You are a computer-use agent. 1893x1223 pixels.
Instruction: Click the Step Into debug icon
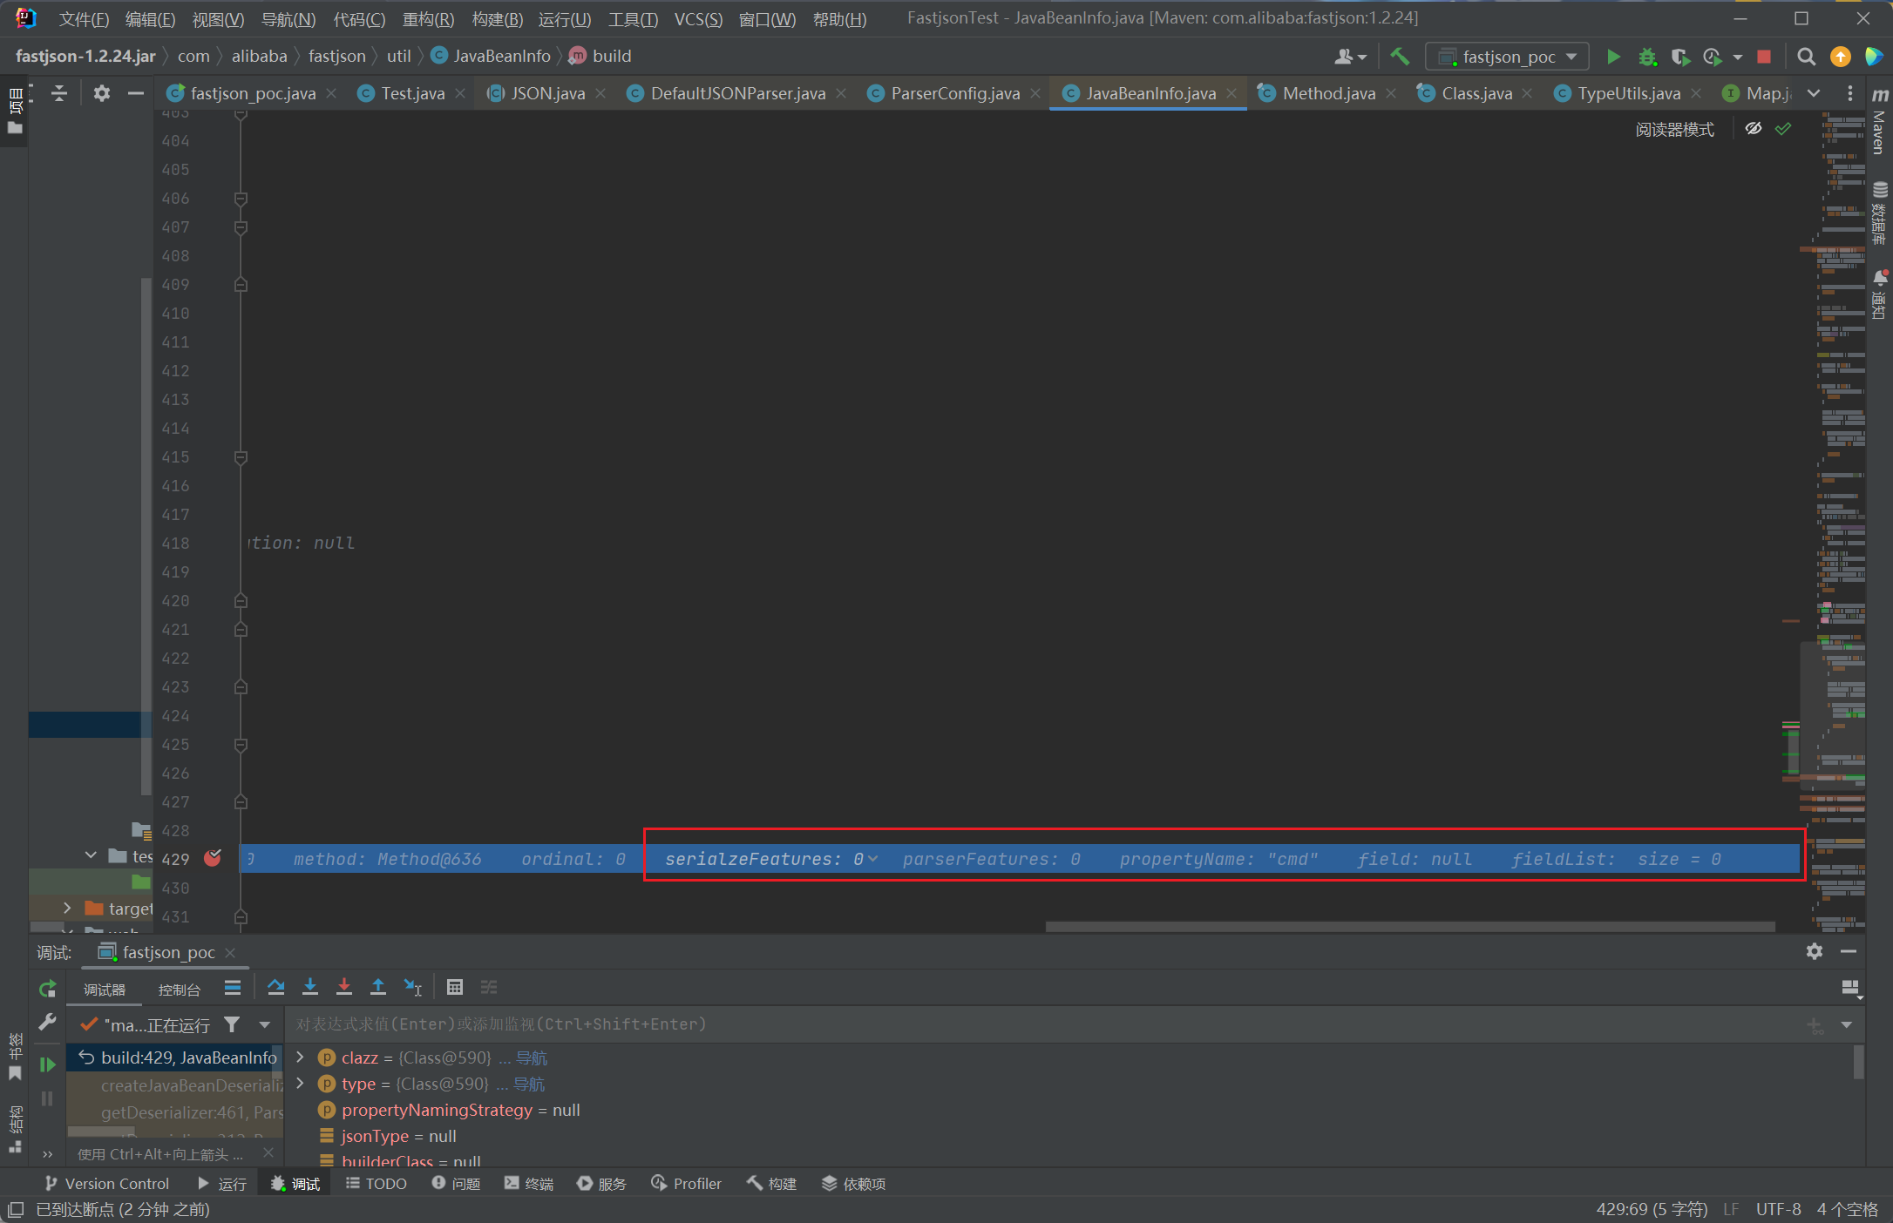point(310,987)
